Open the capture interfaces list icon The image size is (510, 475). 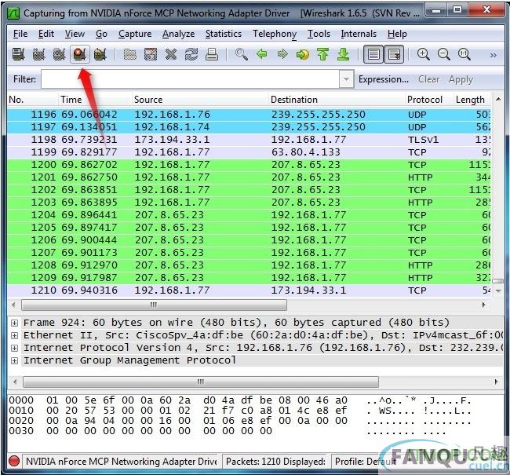(18, 54)
